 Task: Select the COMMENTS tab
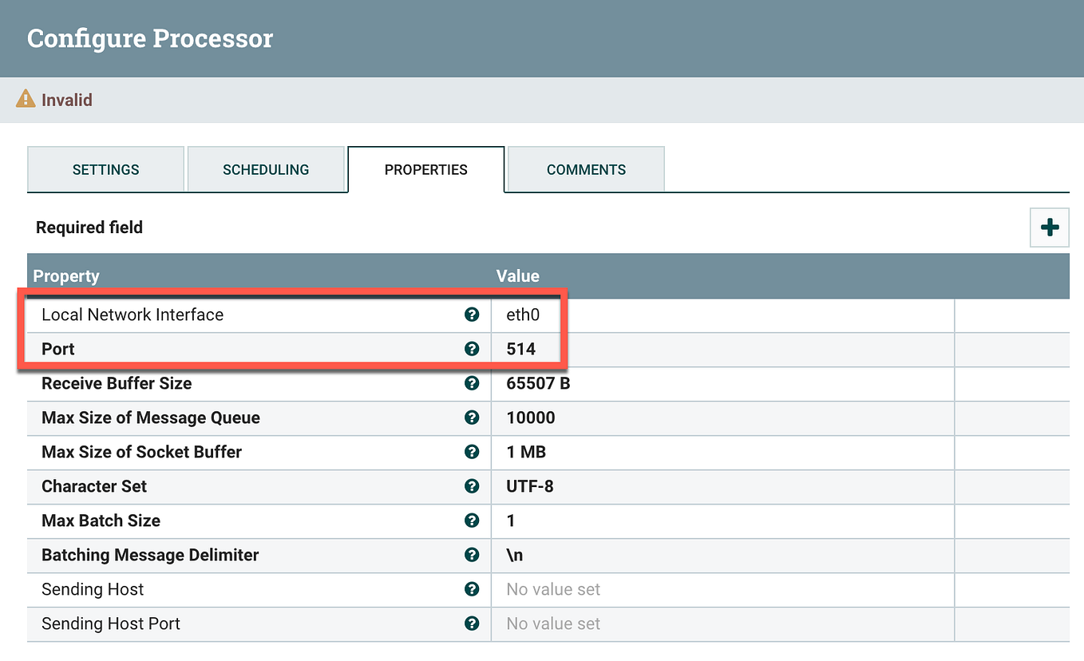coord(585,169)
